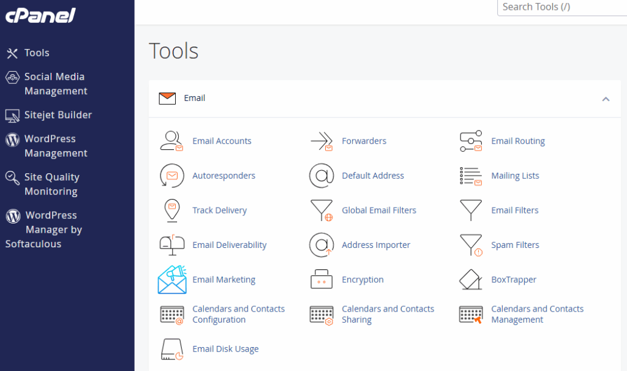The width and height of the screenshot is (627, 371).
Task: Click the Email section envelope icon
Action: point(167,99)
